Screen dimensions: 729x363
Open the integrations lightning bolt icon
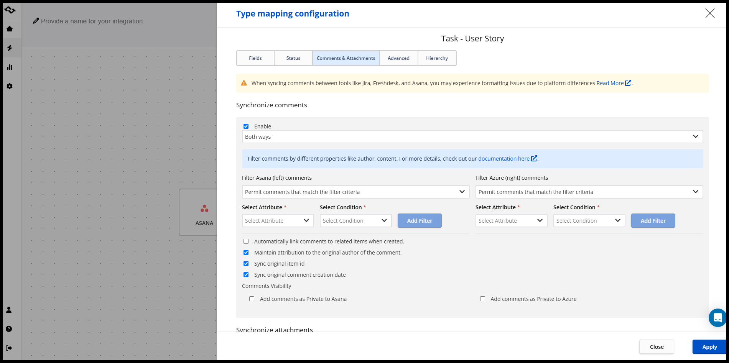tap(10, 48)
